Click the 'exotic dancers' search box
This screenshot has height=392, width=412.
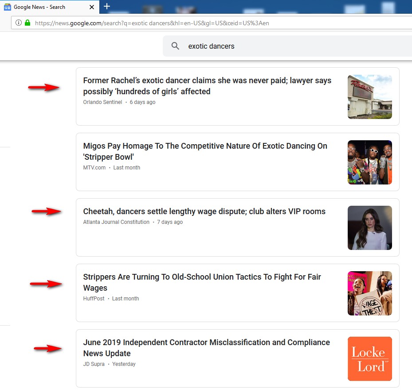287,46
